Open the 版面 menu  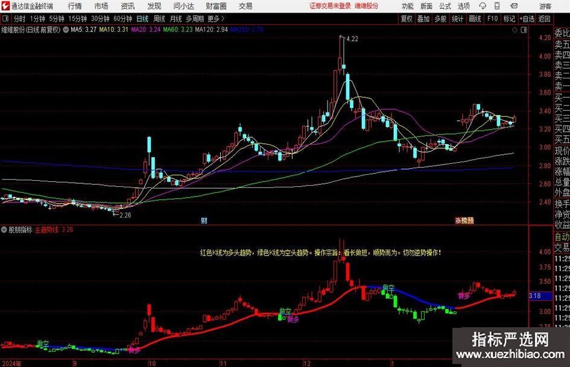click(426, 6)
